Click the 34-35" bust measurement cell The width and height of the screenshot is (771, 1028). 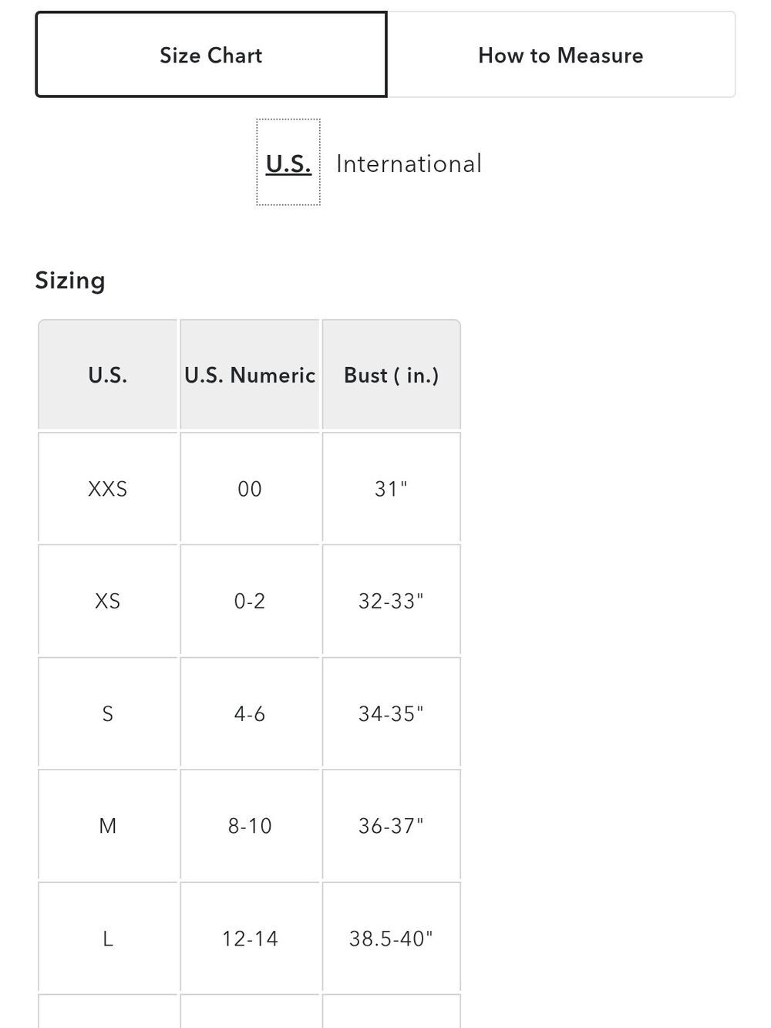(392, 713)
